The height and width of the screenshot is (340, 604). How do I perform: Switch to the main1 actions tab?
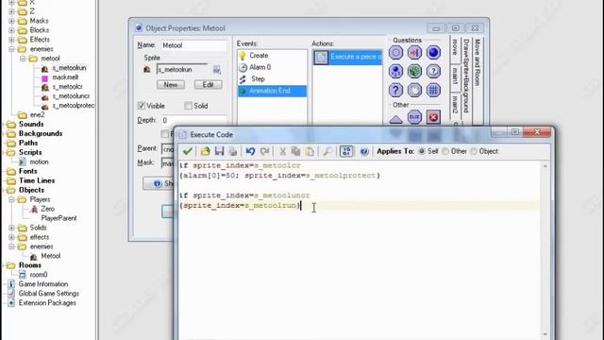click(x=455, y=77)
